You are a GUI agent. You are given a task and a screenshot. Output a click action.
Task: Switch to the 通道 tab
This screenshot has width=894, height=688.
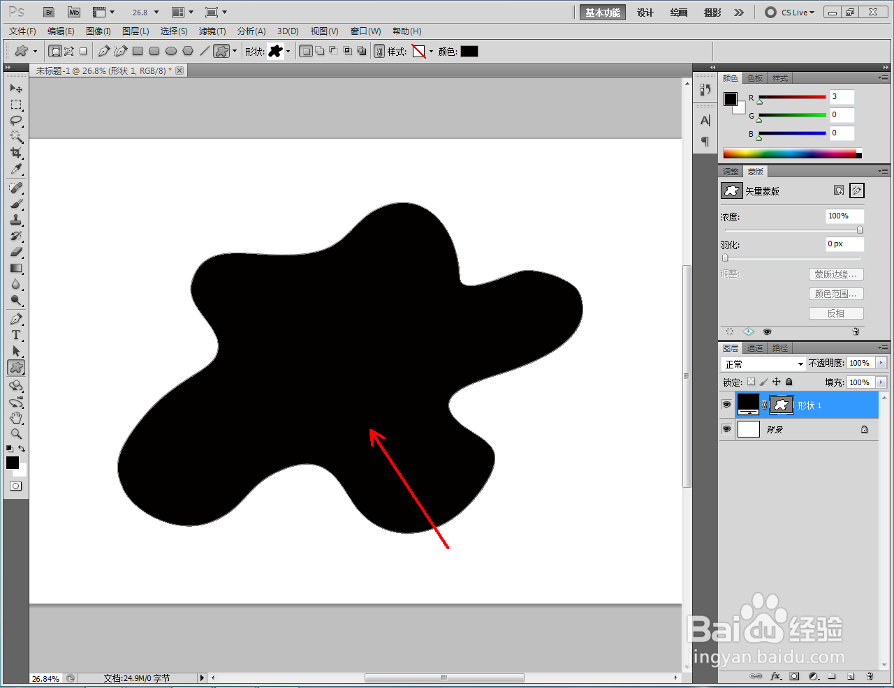[755, 347]
